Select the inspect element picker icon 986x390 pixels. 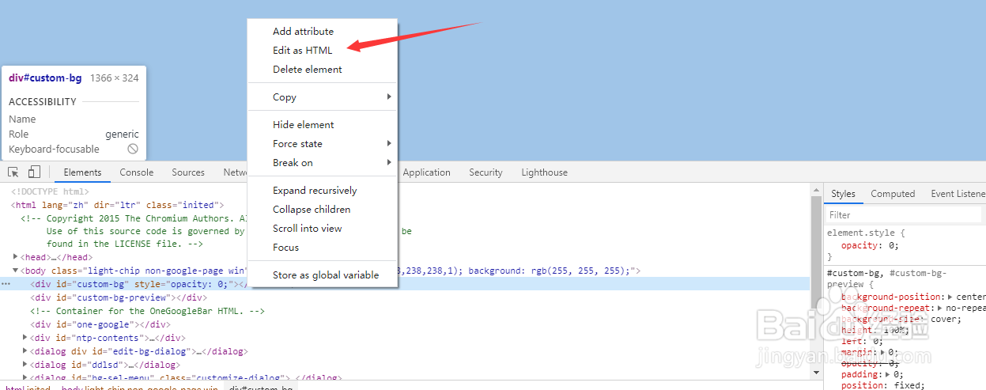tap(13, 172)
